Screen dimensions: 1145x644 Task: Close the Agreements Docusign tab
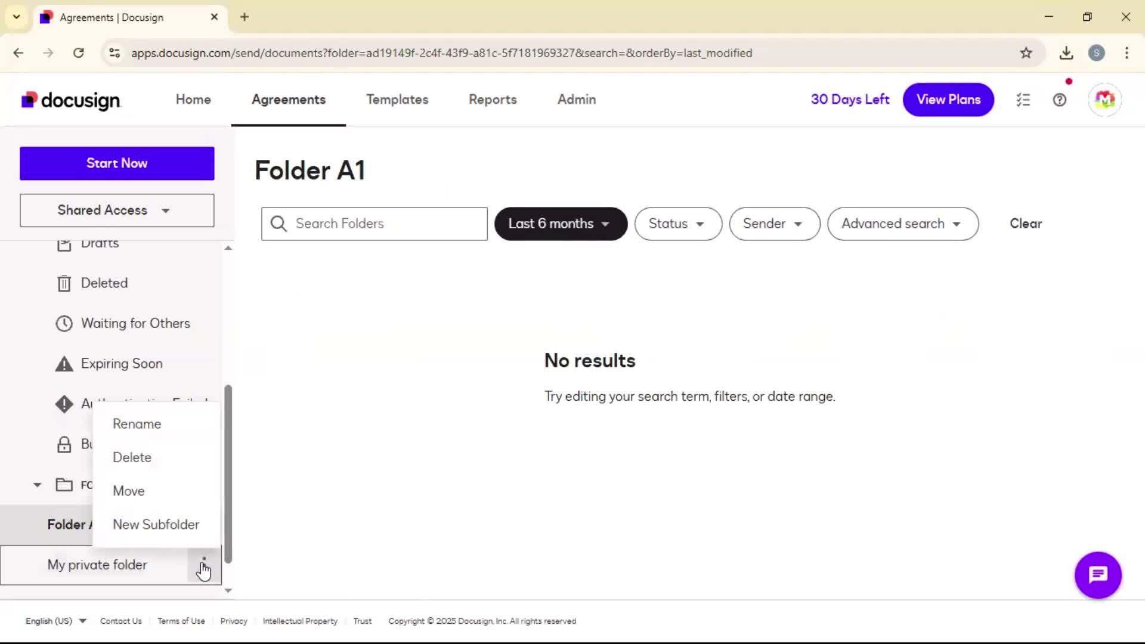click(214, 17)
